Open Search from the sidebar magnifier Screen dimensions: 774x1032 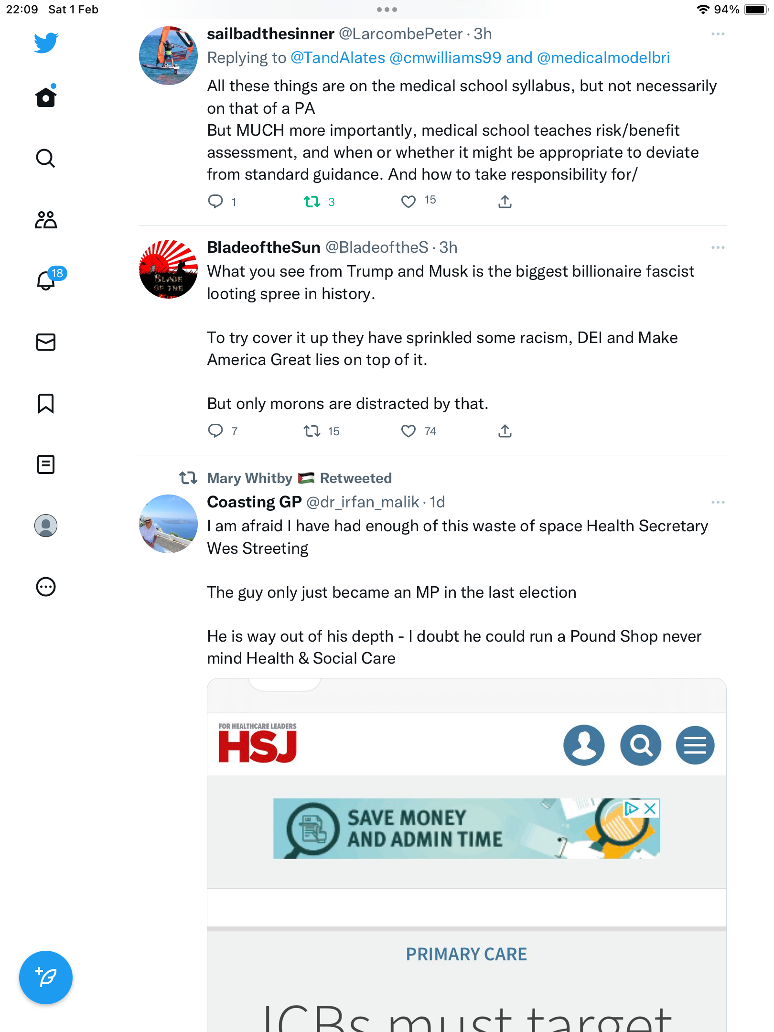tap(46, 158)
